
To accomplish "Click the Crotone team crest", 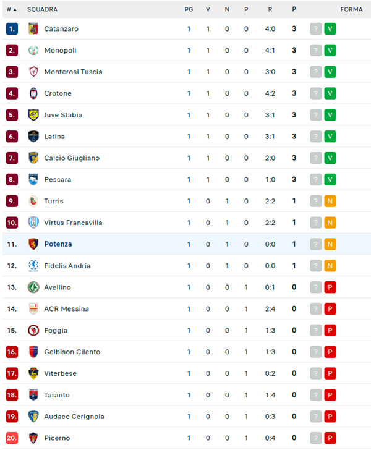I will (x=33, y=93).
